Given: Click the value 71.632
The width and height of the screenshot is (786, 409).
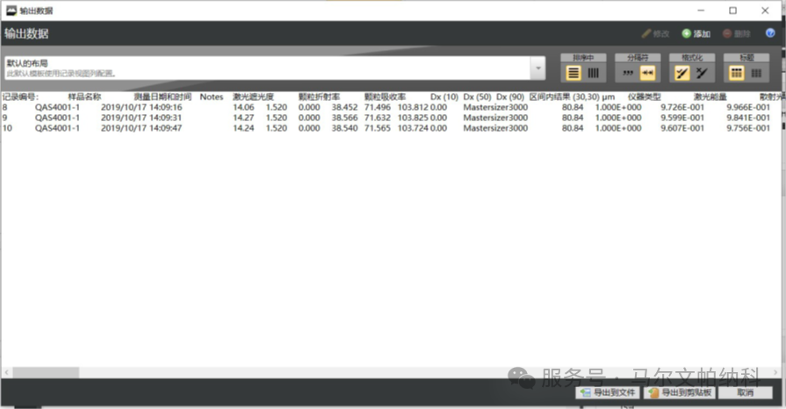Looking at the screenshot, I should coord(378,118).
